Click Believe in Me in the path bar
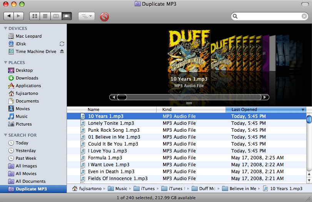The image size is (312, 202). pyautogui.click(x=239, y=189)
